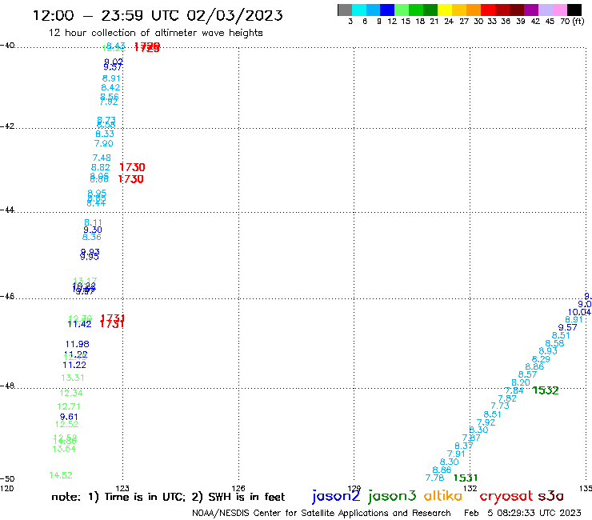This screenshot has height=520, width=592.
Task: Select the black swatch ending the color scale
Action: [574, 10]
